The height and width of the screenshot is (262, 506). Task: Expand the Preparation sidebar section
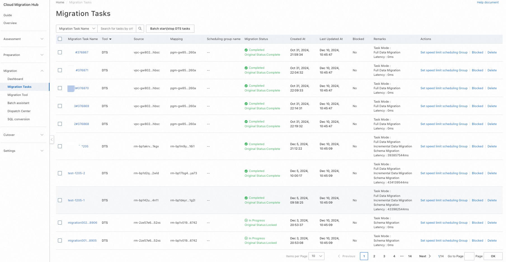(x=23, y=55)
